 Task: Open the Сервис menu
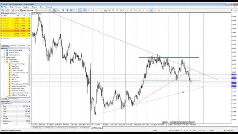(x=35, y=7)
